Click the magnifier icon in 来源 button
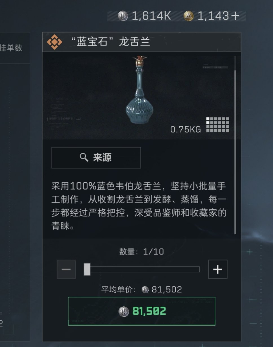273x347 pixels. click(84, 158)
